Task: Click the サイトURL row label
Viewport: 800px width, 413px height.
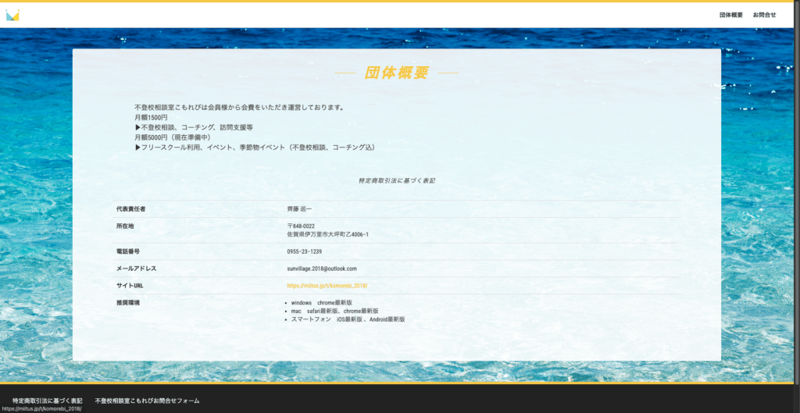Action: 130,286
